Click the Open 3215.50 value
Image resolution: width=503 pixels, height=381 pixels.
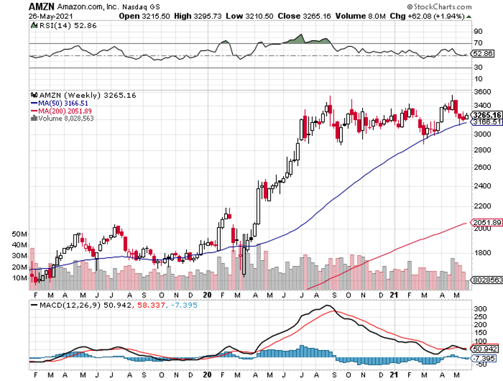(144, 16)
